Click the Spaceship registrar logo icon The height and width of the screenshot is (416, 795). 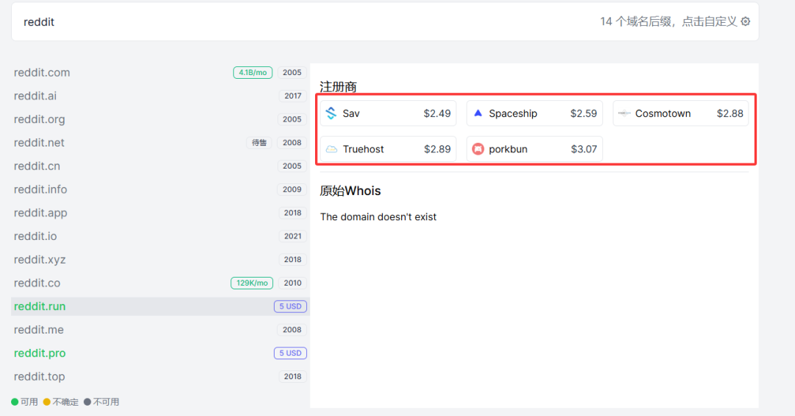coord(478,113)
